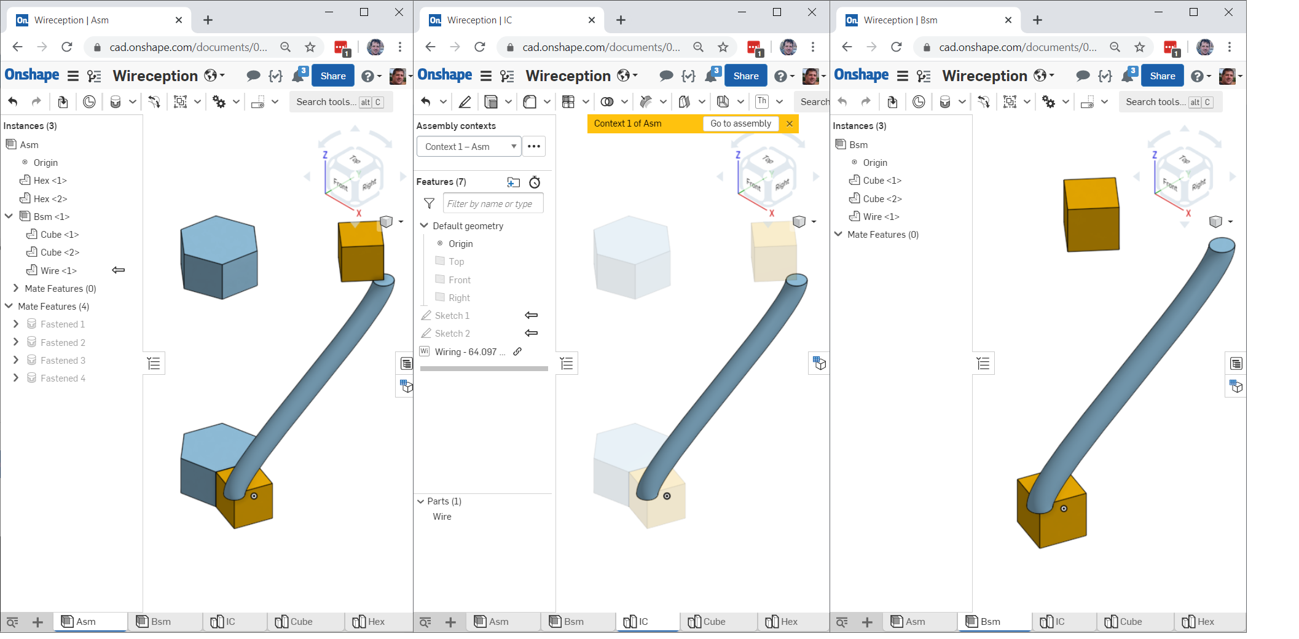
Task: Click the Th thicken tool in IC toolbar
Action: (x=762, y=101)
